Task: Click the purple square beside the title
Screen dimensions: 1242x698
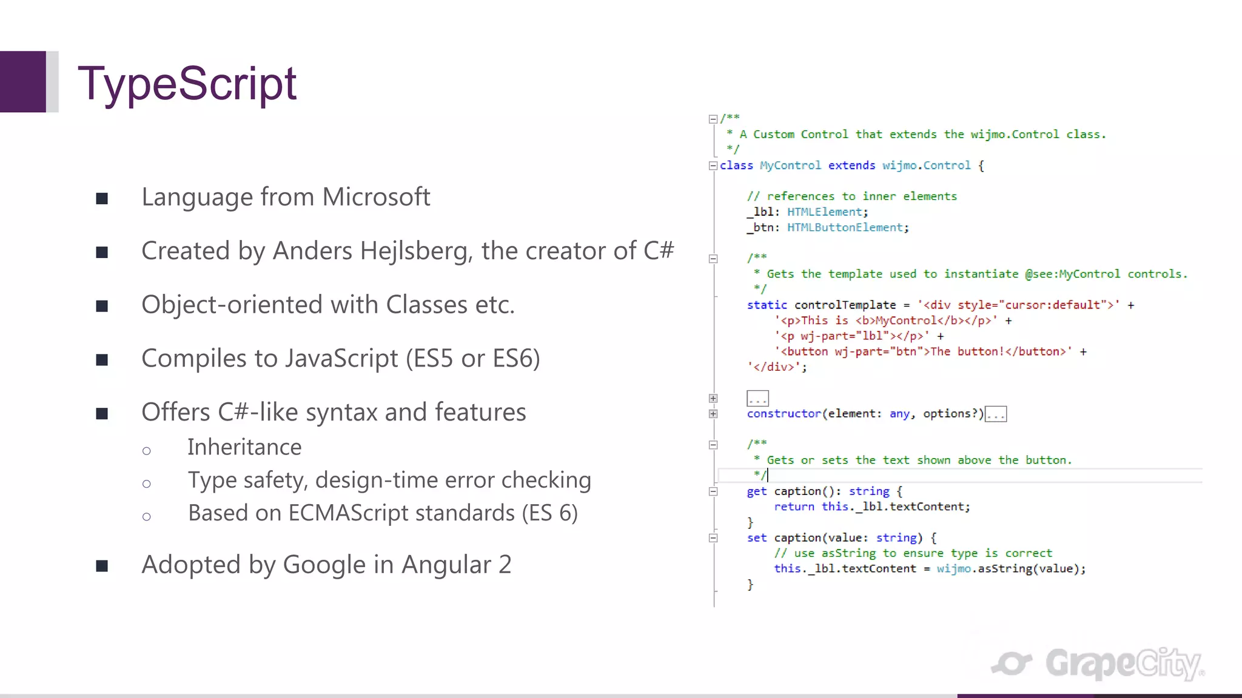Action: tap(23, 82)
